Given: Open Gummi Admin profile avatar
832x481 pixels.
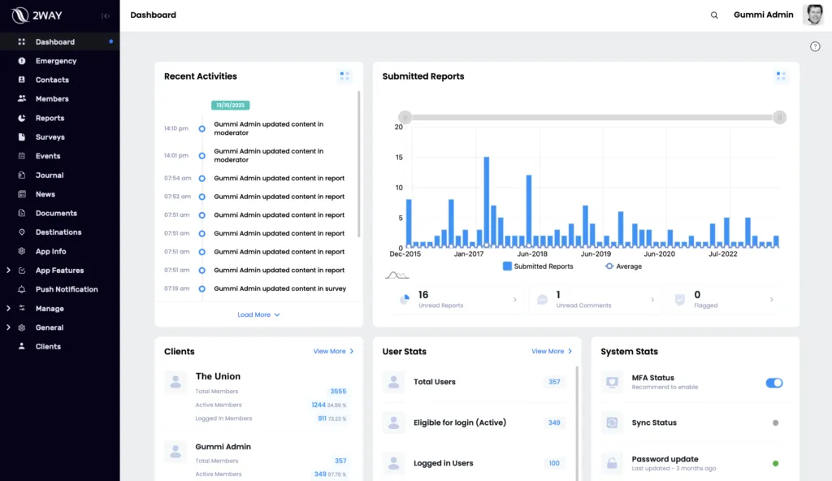Looking at the screenshot, I should tap(812, 15).
